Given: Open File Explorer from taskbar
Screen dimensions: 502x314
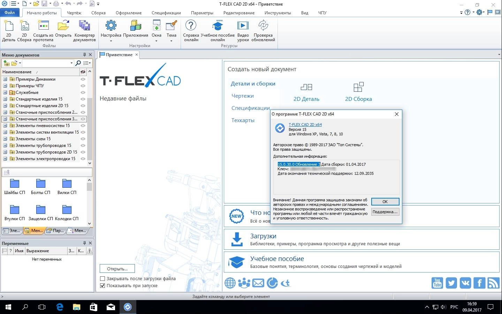Looking at the screenshot, I should click(x=77, y=307).
